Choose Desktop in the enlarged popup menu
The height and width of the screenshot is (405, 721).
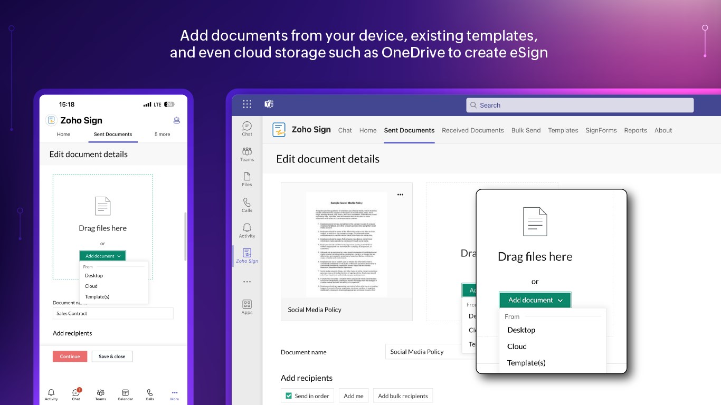click(x=521, y=330)
